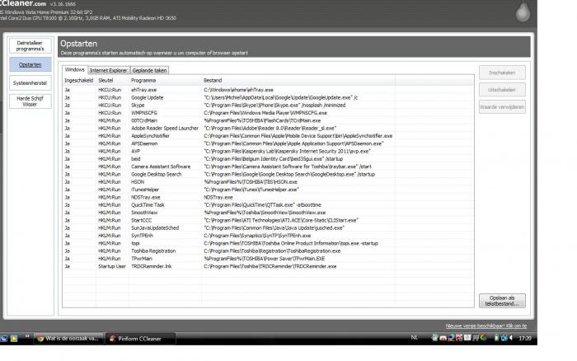Select the SmoothView startup entry
This screenshot has height=361, width=577.
[x=268, y=213]
